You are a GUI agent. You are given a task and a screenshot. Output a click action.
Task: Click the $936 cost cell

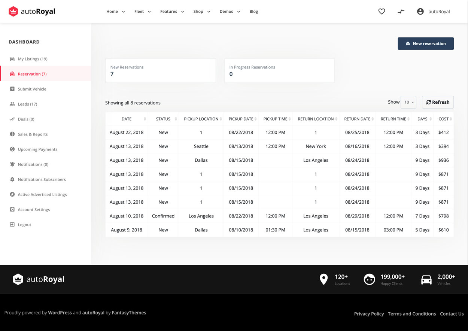coord(444,160)
